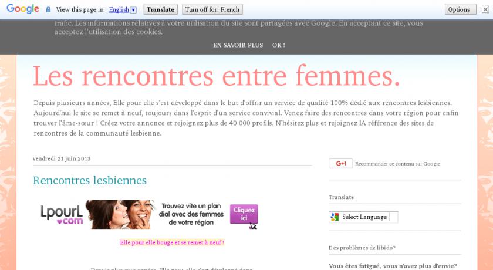Click Trouvez vite un plan banner text
This screenshot has height=270, width=493.
tap(191, 214)
